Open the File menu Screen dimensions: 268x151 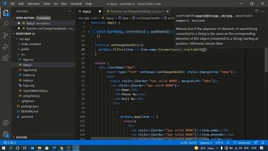pos(12,4)
